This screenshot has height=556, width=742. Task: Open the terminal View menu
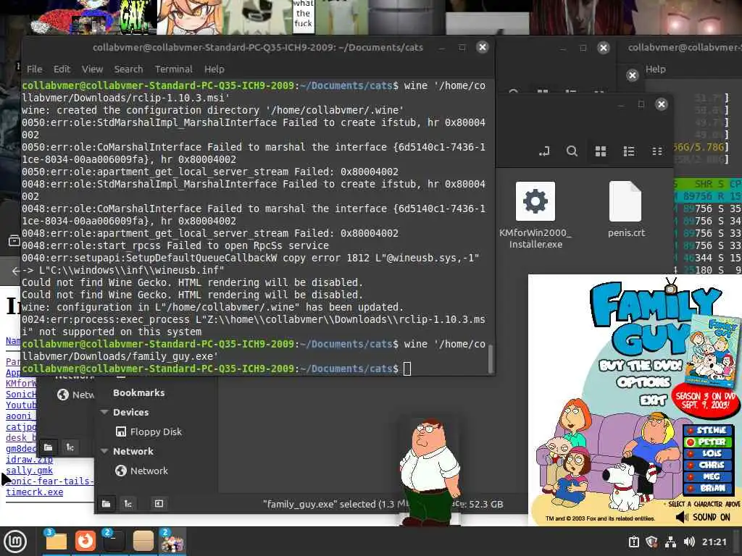(92, 69)
